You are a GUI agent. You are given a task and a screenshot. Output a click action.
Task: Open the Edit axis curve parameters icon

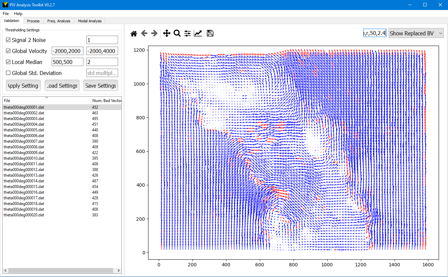[x=198, y=33]
